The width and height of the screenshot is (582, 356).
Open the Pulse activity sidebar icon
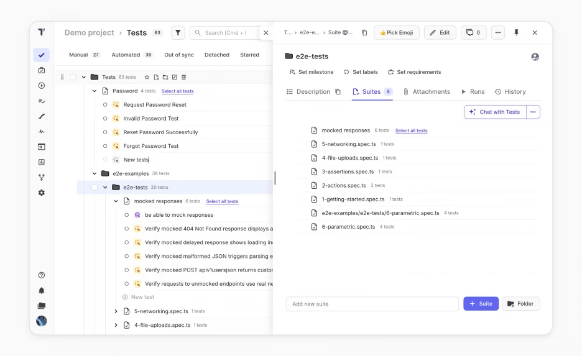(42, 132)
